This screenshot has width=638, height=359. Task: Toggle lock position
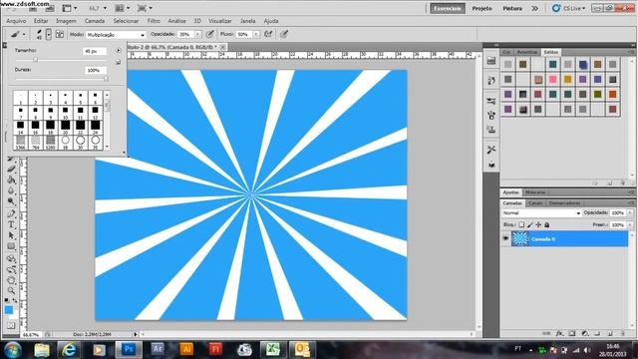538,224
